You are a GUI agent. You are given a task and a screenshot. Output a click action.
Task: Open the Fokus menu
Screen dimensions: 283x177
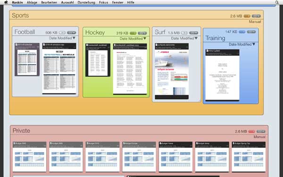pos(103,2)
